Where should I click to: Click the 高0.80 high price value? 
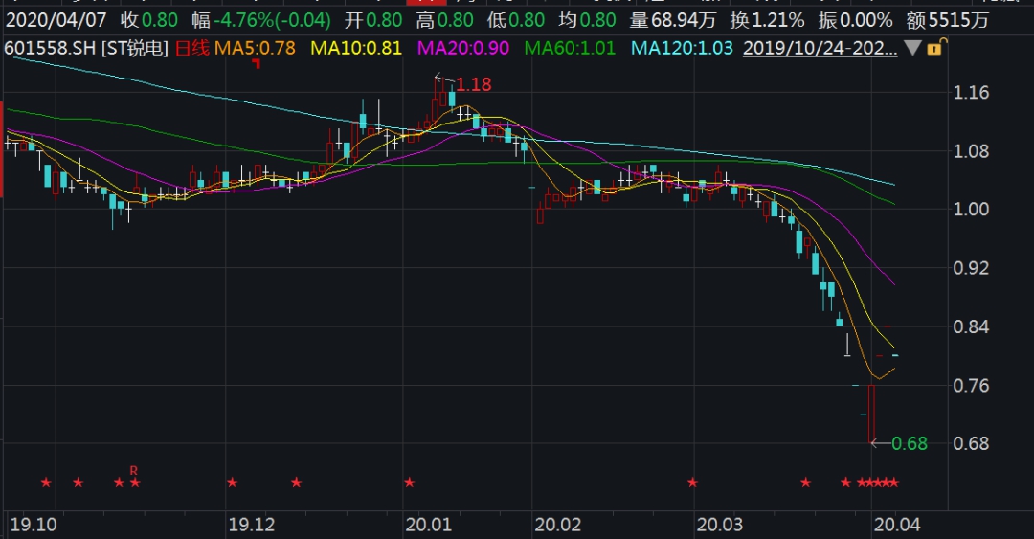tap(444, 20)
